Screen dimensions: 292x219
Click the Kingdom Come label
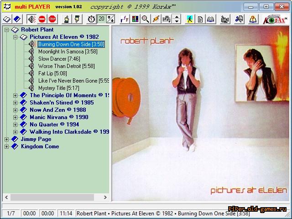point(40,146)
